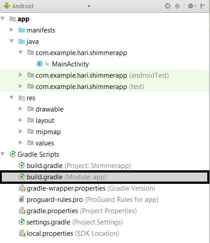Select build.gradle (Project: Shimmerapp)
210x243 pixels.
[x=74, y=166]
